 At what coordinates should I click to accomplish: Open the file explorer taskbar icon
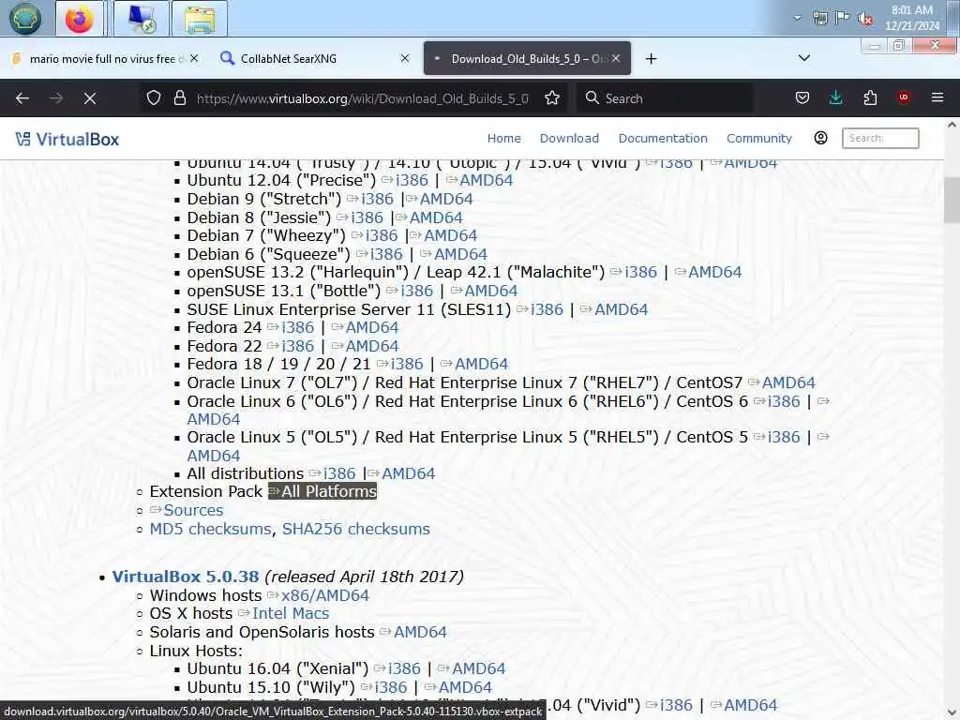point(200,19)
